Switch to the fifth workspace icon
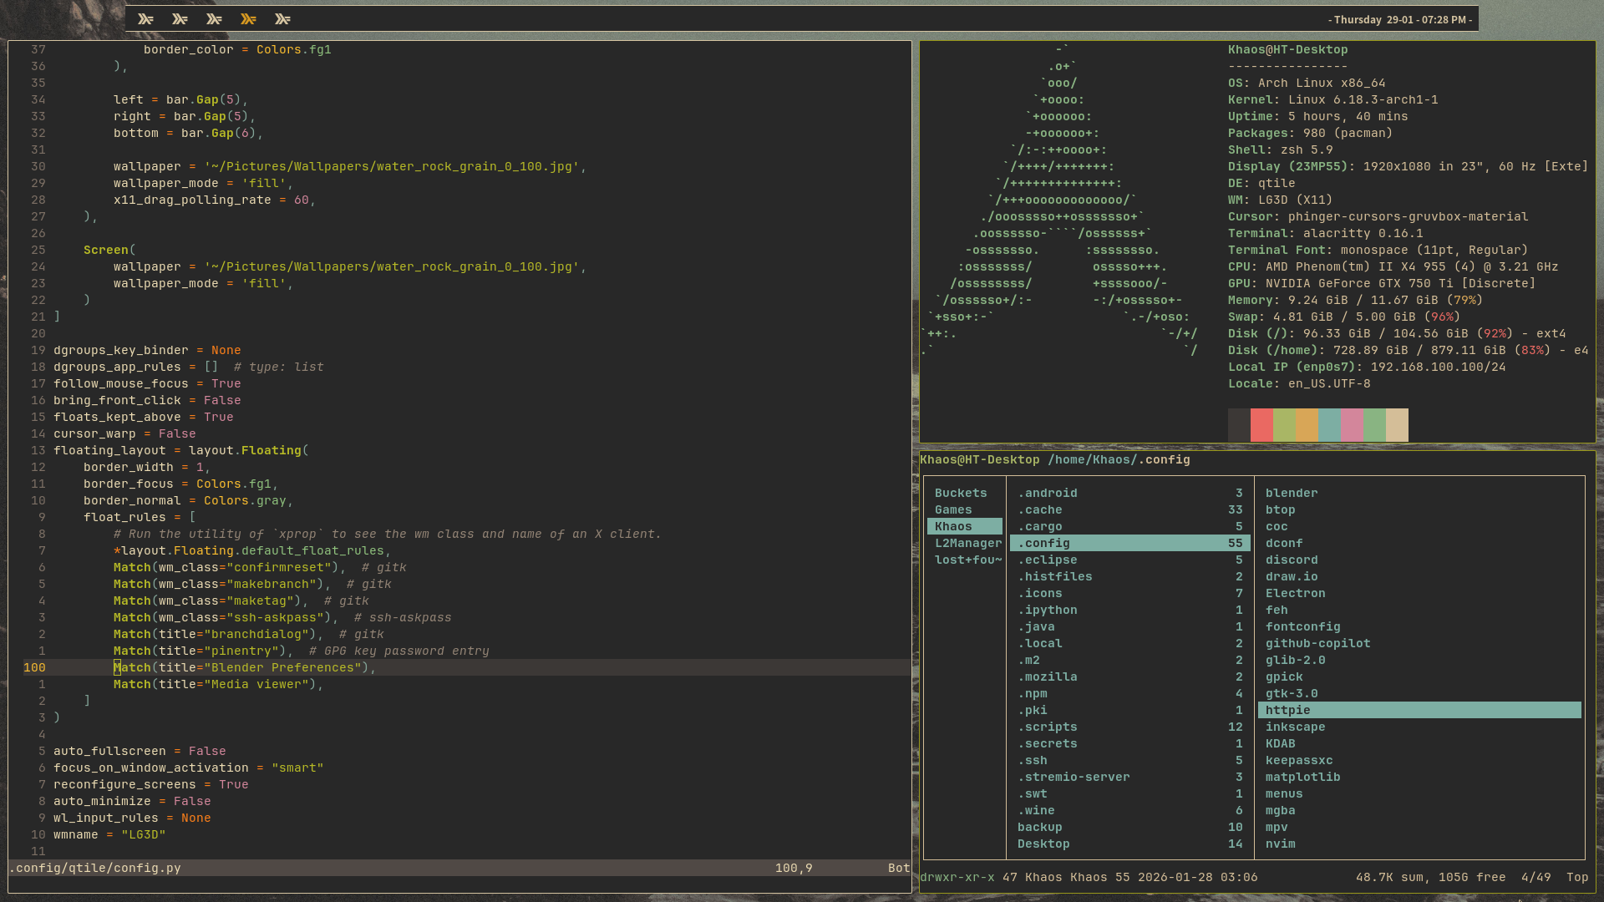This screenshot has width=1604, height=902. coord(283,19)
